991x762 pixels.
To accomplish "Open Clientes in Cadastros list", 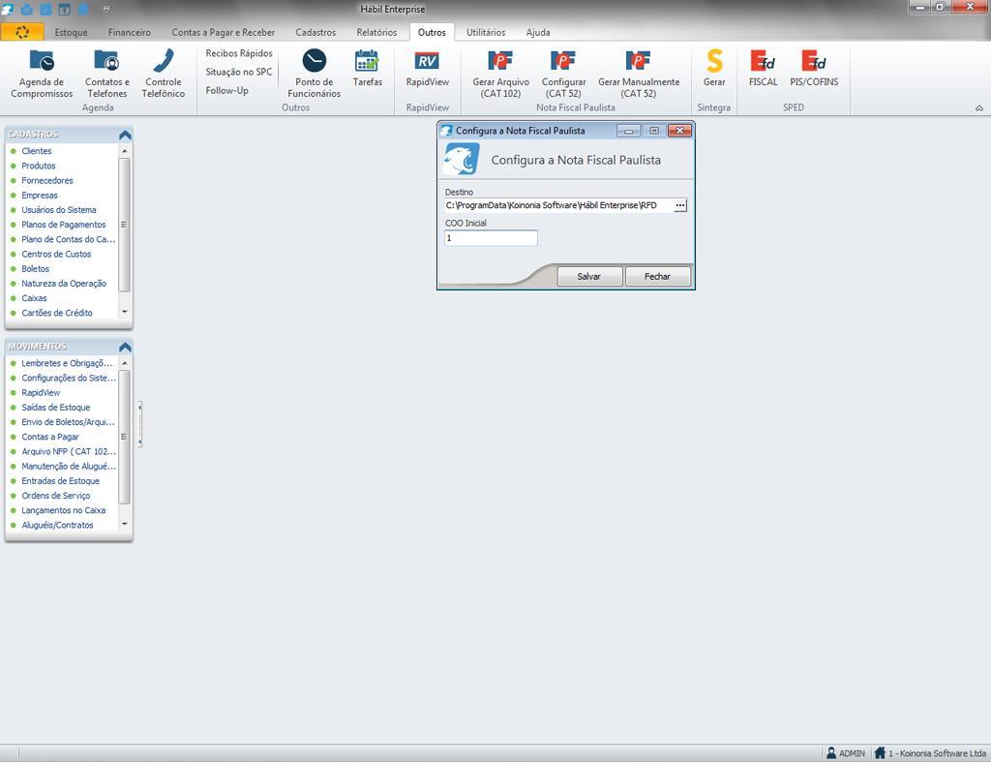I will point(37,151).
